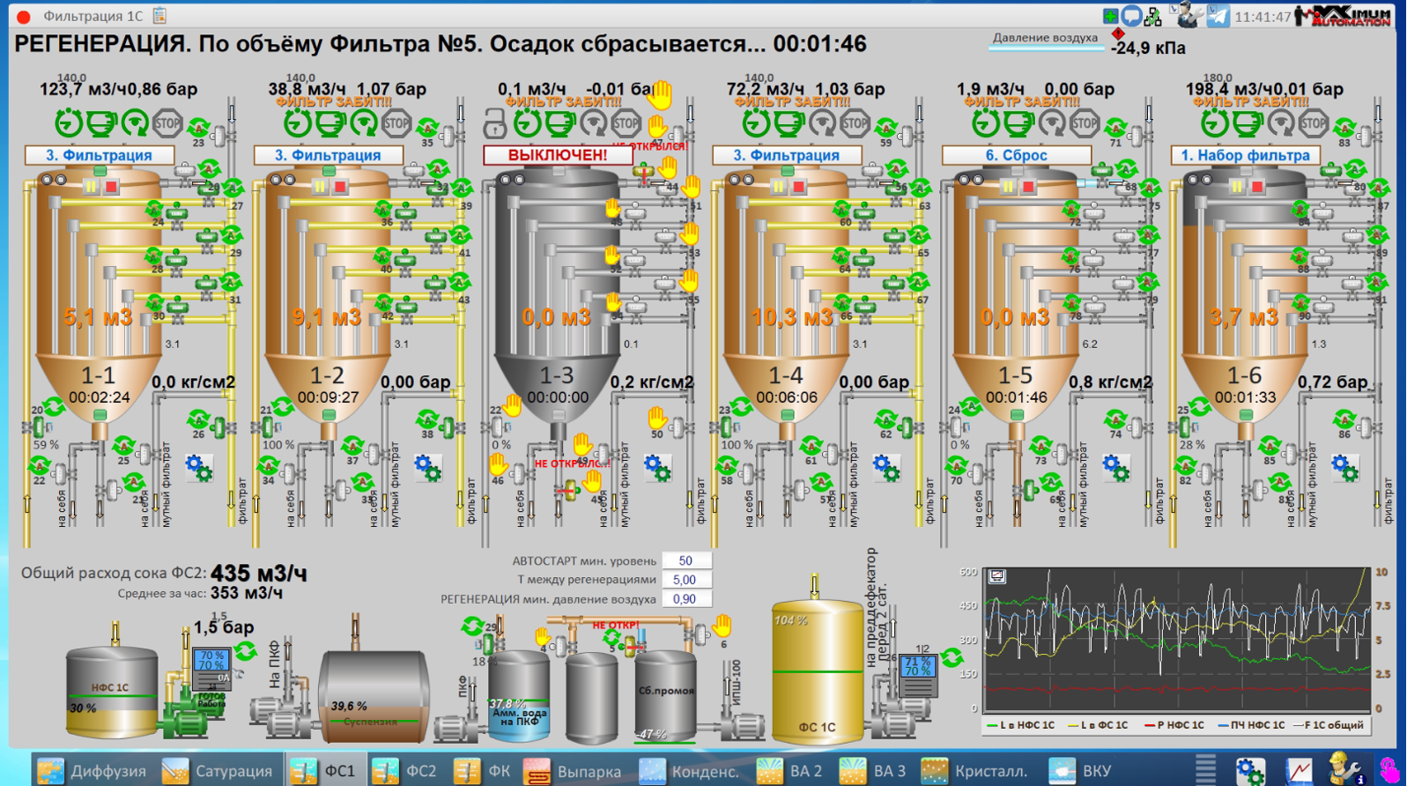
Task: Click the 3. Фильтрация status of filter 1-1
Action: click(100, 155)
